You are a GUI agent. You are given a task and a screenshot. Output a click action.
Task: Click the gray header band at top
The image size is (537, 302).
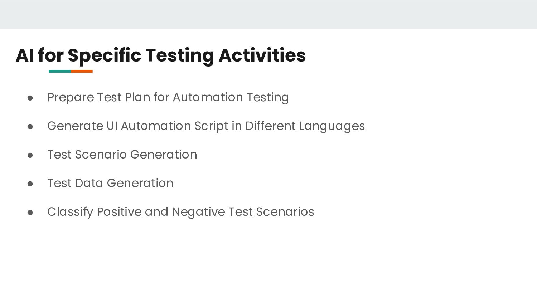(268, 14)
